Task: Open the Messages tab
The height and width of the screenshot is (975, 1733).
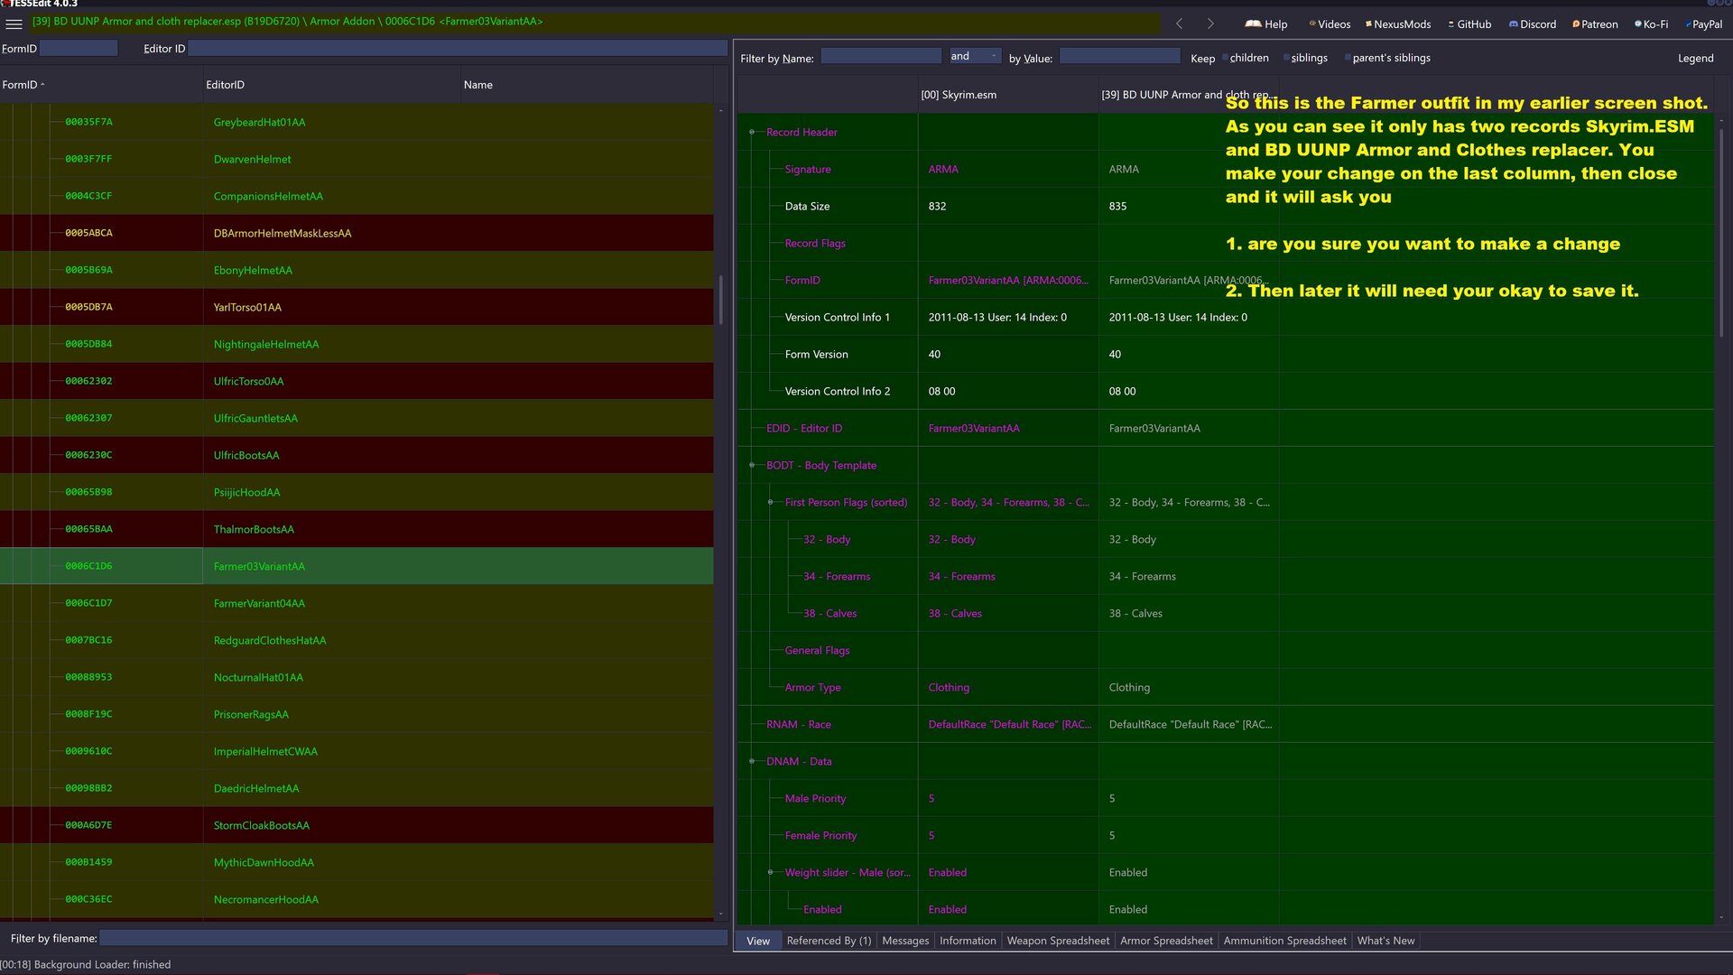Action: pos(905,941)
